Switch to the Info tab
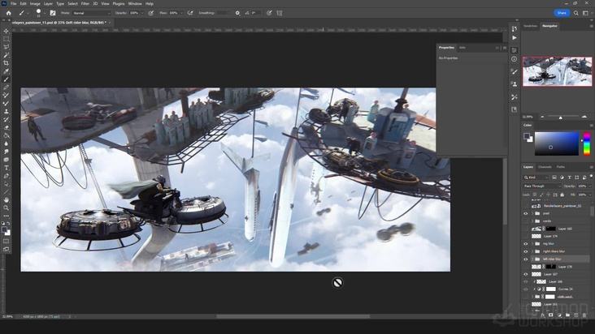 click(463, 48)
